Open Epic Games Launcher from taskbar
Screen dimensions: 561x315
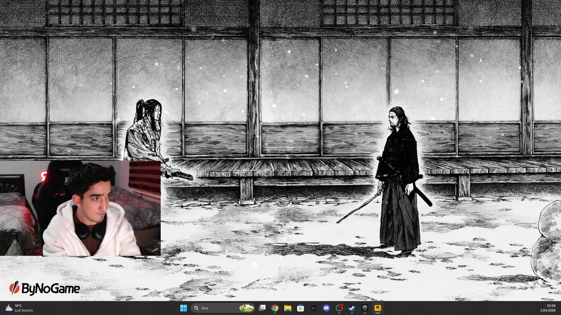(x=365, y=308)
